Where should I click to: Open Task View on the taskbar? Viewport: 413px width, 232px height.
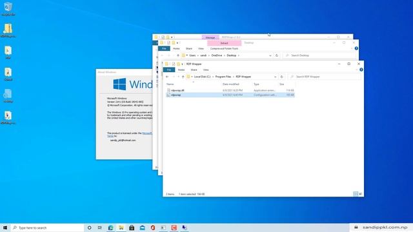tap(100, 227)
